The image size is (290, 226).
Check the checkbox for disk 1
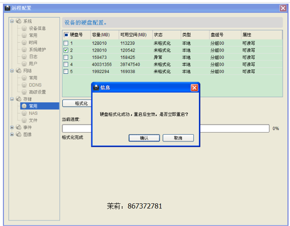(x=66, y=43)
